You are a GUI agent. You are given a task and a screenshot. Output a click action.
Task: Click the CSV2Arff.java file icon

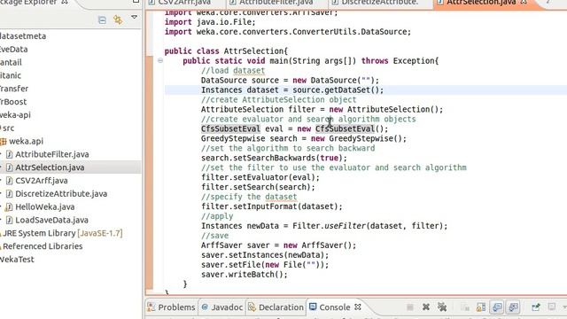(10, 181)
